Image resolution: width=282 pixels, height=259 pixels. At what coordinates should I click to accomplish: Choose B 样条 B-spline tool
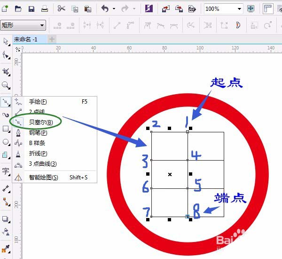tap(55, 143)
